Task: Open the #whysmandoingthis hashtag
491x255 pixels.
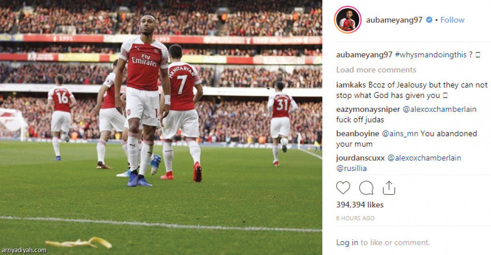Action: click(x=431, y=55)
